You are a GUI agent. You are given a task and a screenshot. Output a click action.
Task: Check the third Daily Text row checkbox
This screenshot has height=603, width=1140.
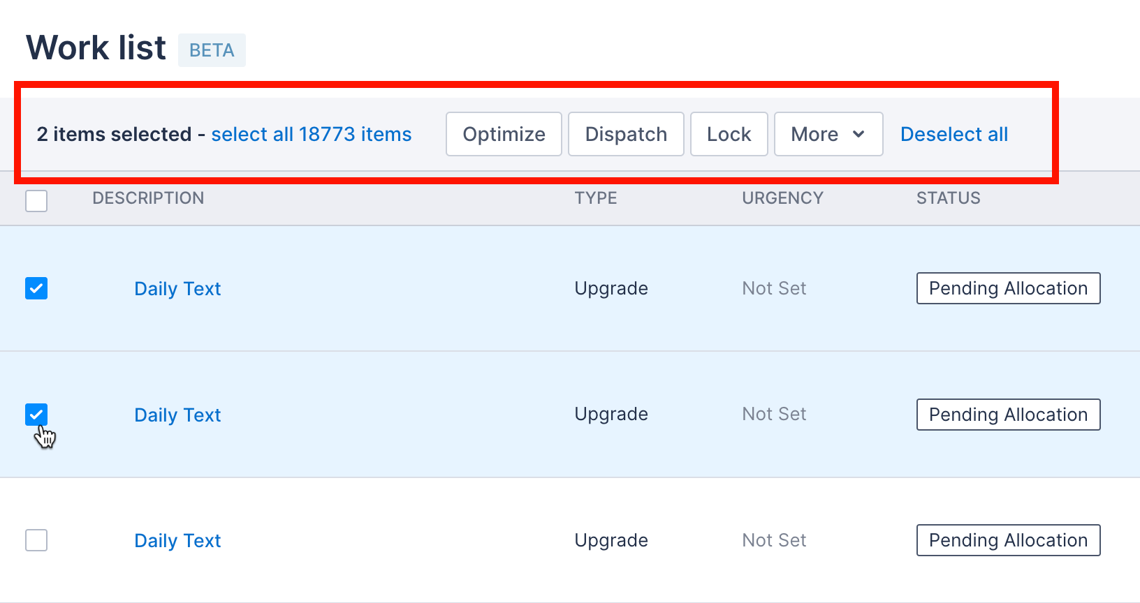[x=36, y=540]
